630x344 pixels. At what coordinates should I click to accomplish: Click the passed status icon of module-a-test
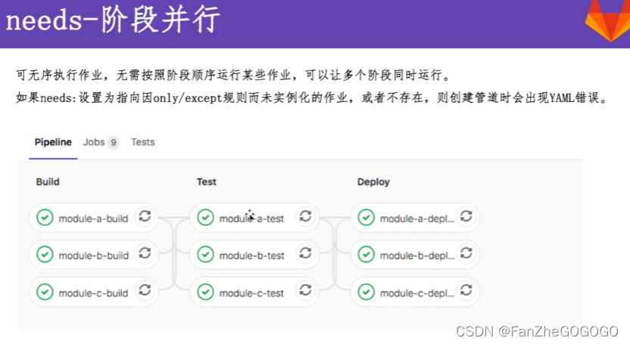click(x=205, y=218)
